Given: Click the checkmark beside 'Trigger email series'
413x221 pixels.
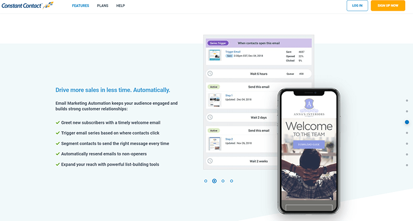Looking at the screenshot, I should (58, 133).
